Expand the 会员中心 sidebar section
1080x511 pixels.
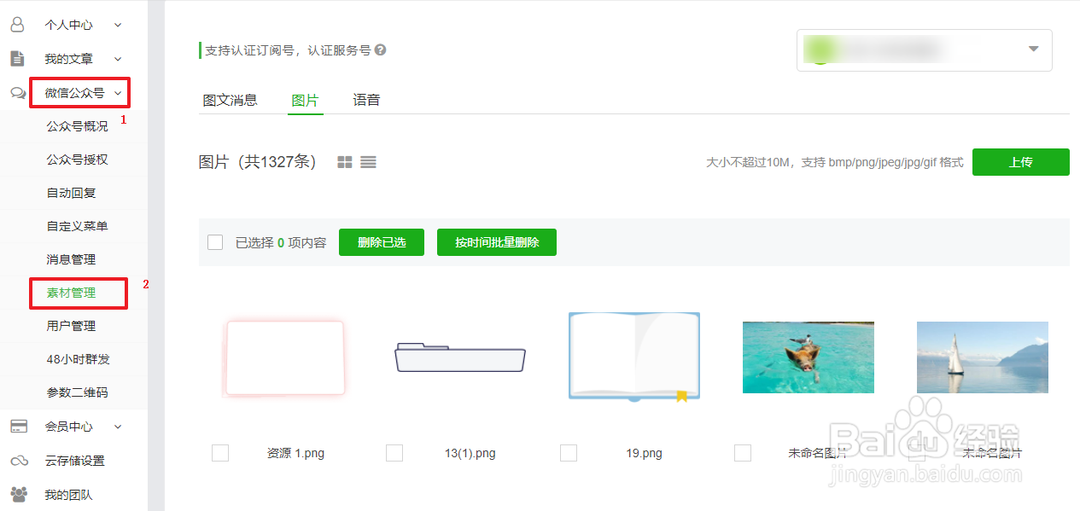[118, 426]
